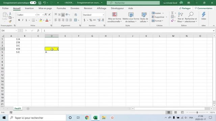Screen dimensions: 216x121
Task: Increase decimal places icon
Action: pos(99,20)
